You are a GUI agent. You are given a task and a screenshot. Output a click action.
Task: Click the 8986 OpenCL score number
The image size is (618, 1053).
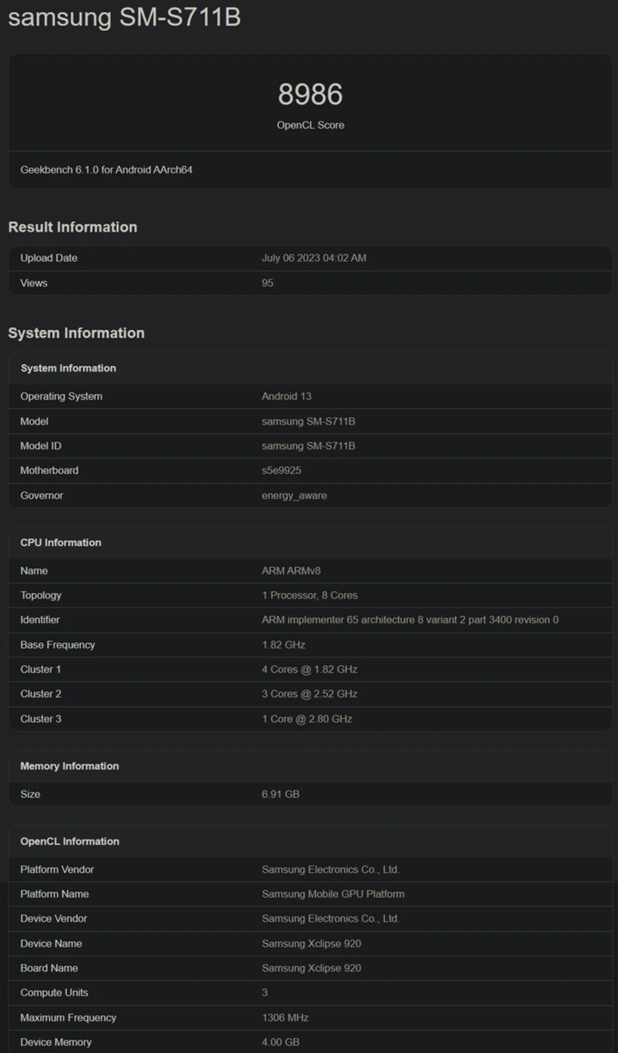point(310,94)
